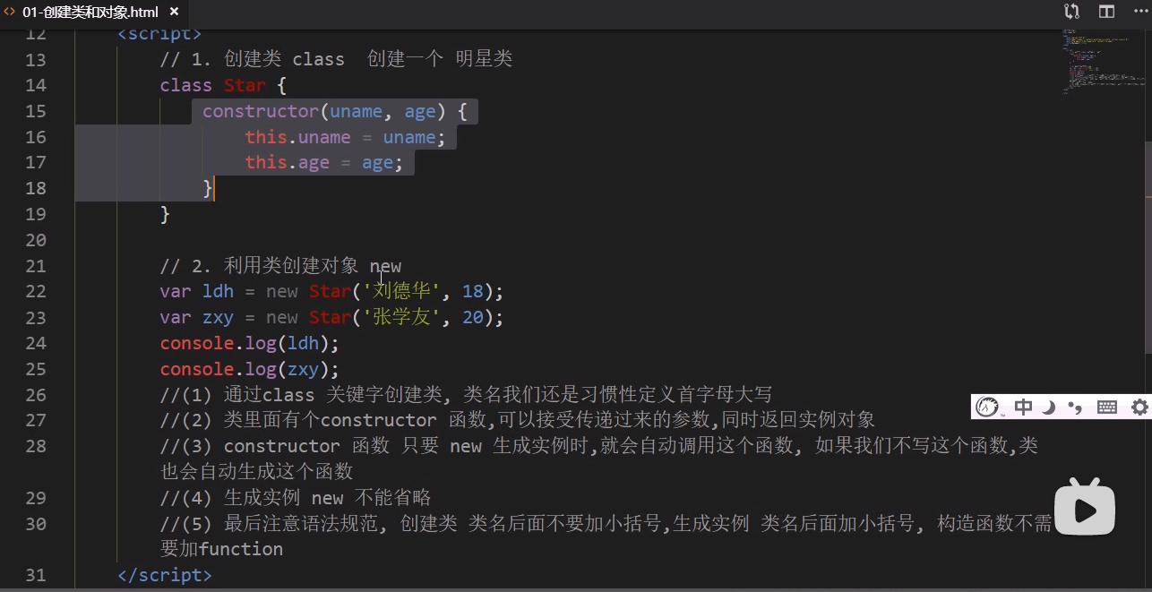Viewport: 1152px width, 592px height.
Task: Click line number 22 in the gutter
Action: (x=36, y=291)
